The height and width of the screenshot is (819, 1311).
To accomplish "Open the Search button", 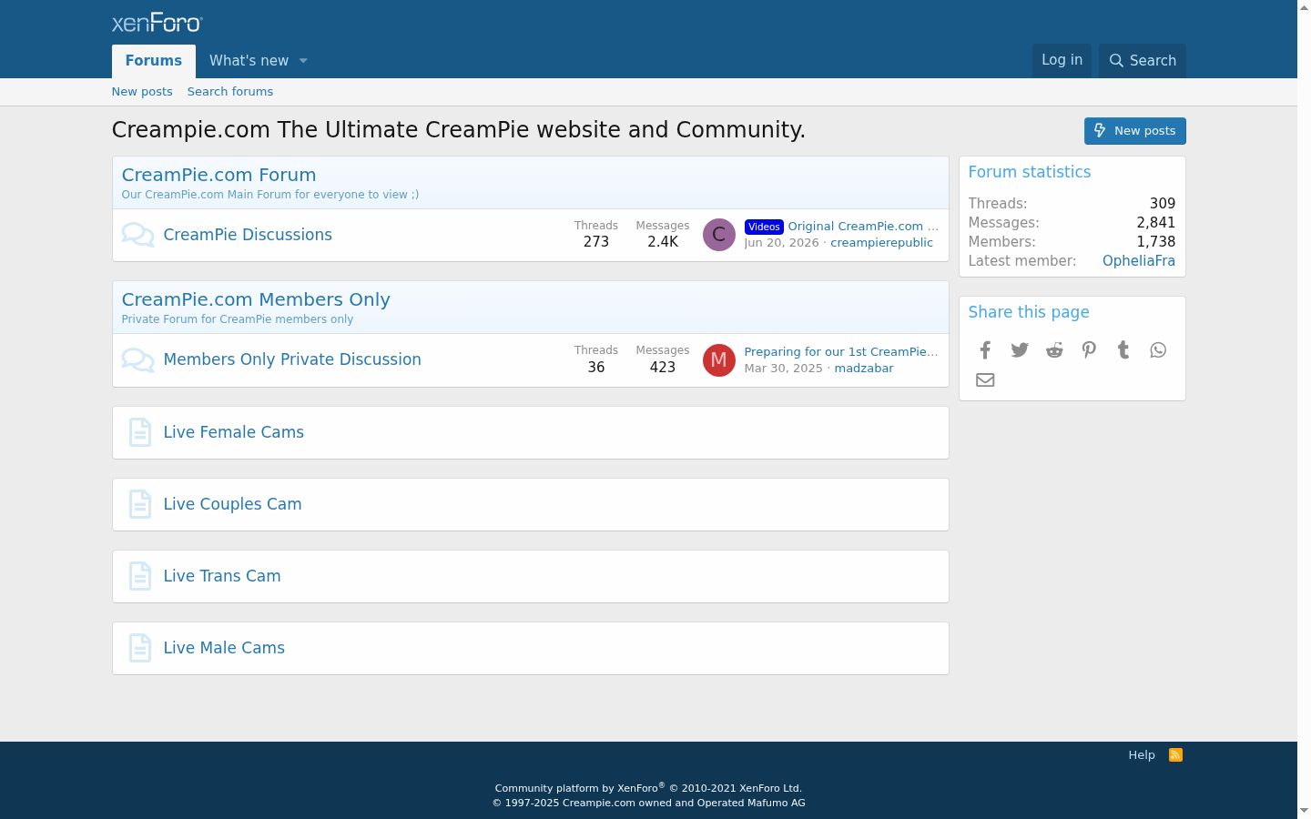I will coord(1143,60).
